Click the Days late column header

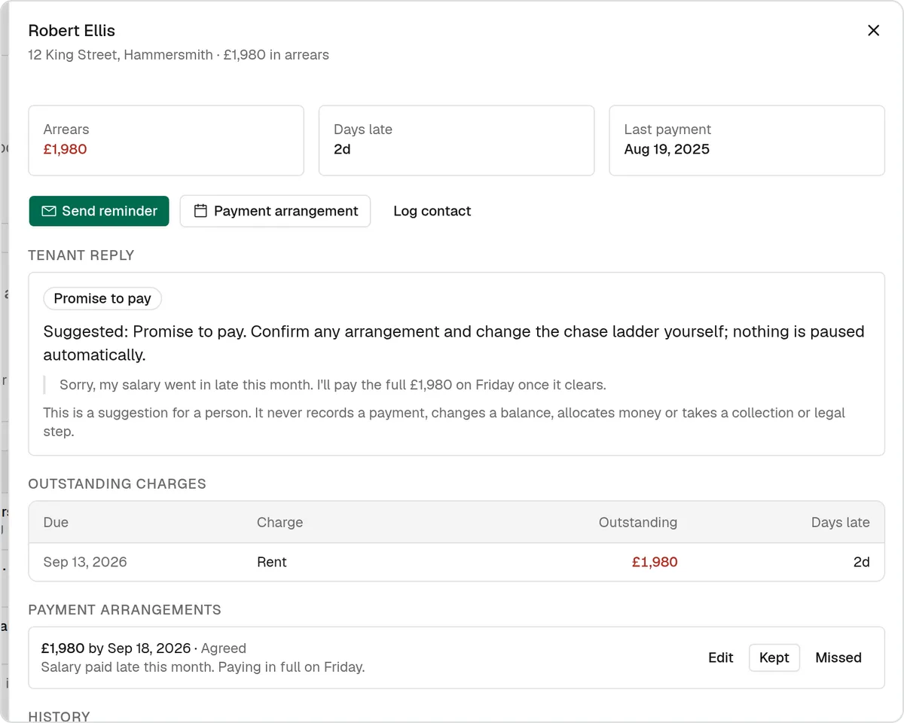[840, 522]
